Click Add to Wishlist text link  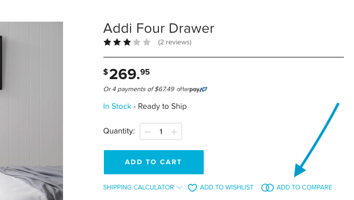226,187
